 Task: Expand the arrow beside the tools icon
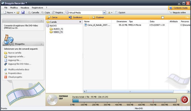point(112,13)
